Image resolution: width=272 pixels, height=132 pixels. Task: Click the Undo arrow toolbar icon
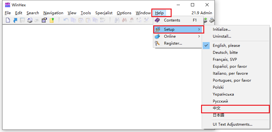(x=66, y=20)
